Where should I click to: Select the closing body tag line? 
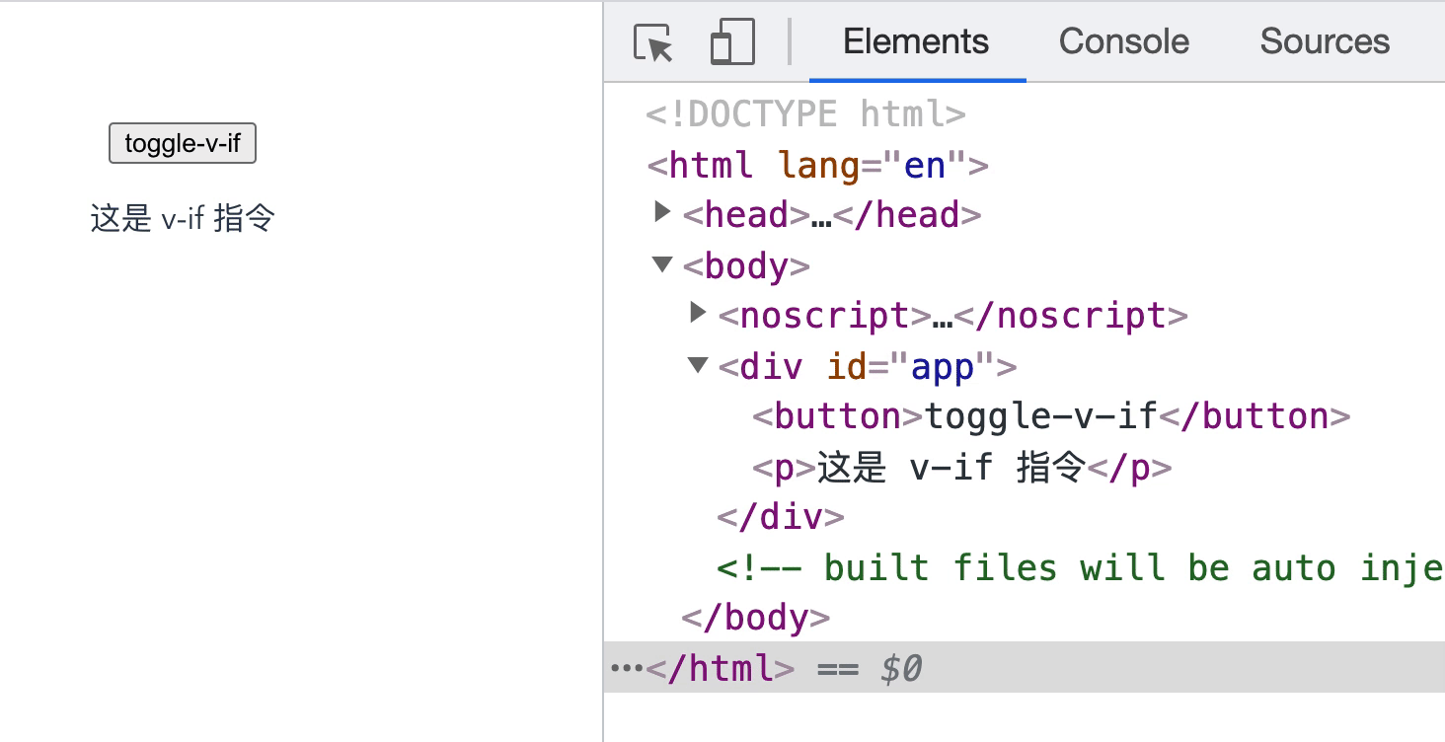[x=755, y=618]
